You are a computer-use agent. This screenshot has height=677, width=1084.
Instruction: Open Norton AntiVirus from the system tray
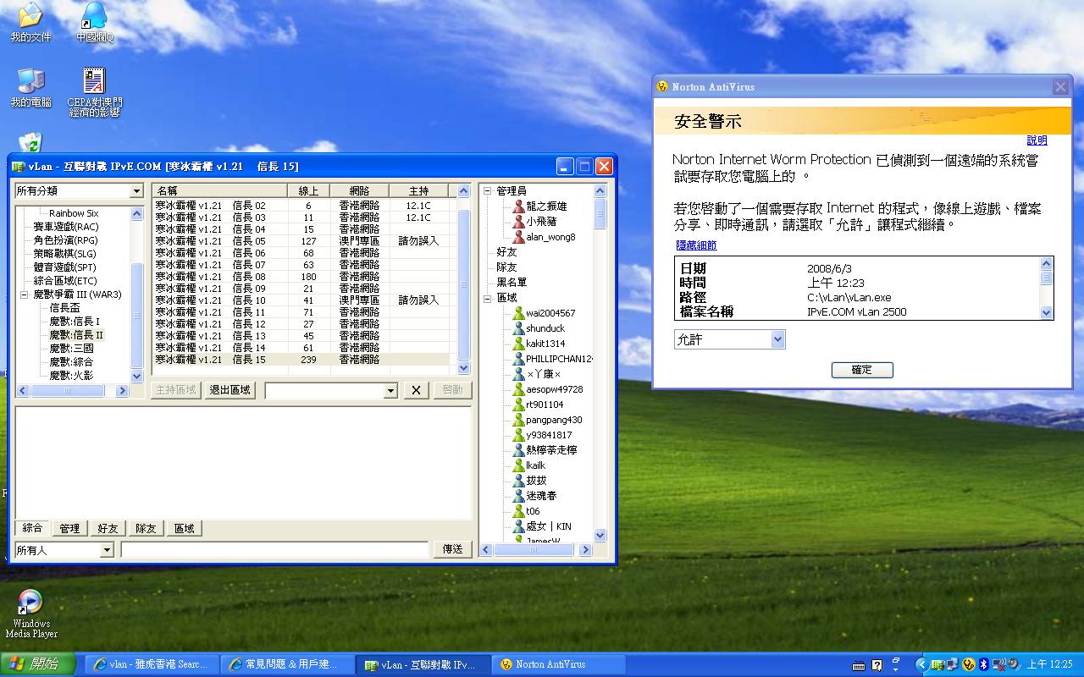tap(968, 664)
